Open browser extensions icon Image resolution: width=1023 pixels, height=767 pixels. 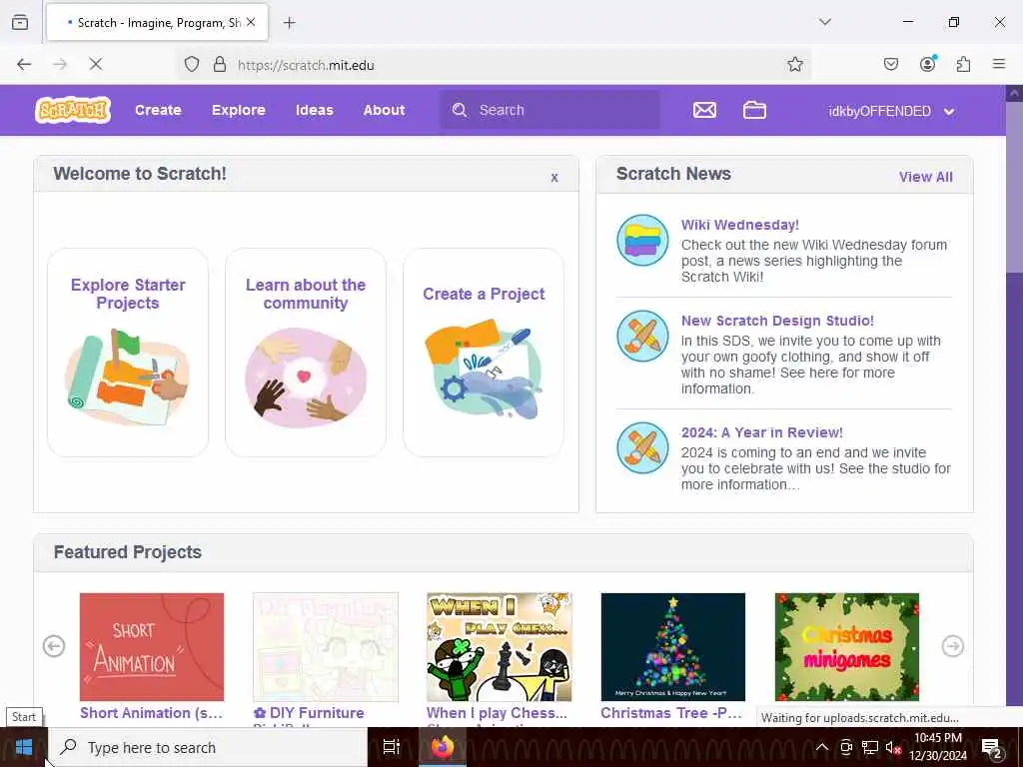pos(964,64)
